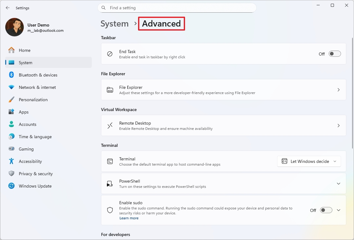This screenshot has height=240, width=354.
Task: Click the Network & internet wifi icon
Action: (x=11, y=87)
